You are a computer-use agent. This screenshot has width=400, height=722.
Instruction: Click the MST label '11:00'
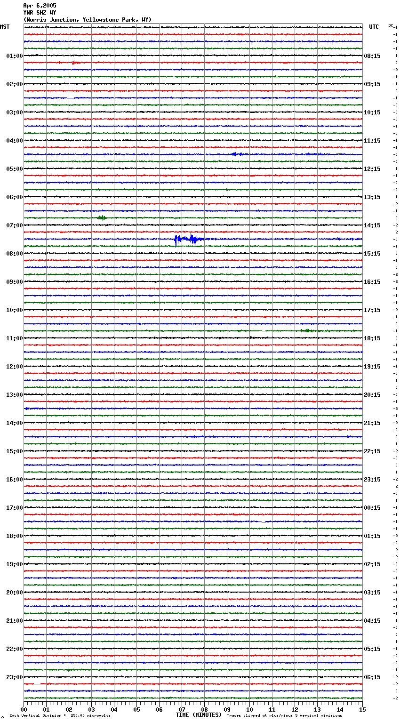pyautogui.click(x=15, y=338)
